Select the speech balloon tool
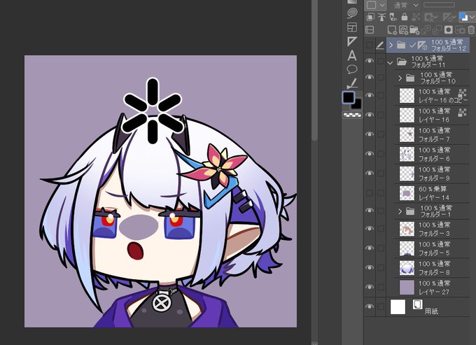The image size is (476, 345). pos(352,69)
